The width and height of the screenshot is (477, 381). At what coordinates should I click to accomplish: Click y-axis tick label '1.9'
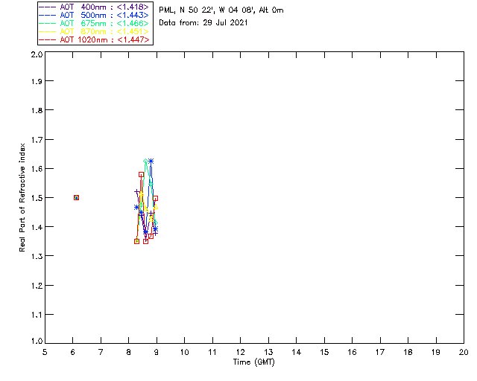[x=37, y=81]
